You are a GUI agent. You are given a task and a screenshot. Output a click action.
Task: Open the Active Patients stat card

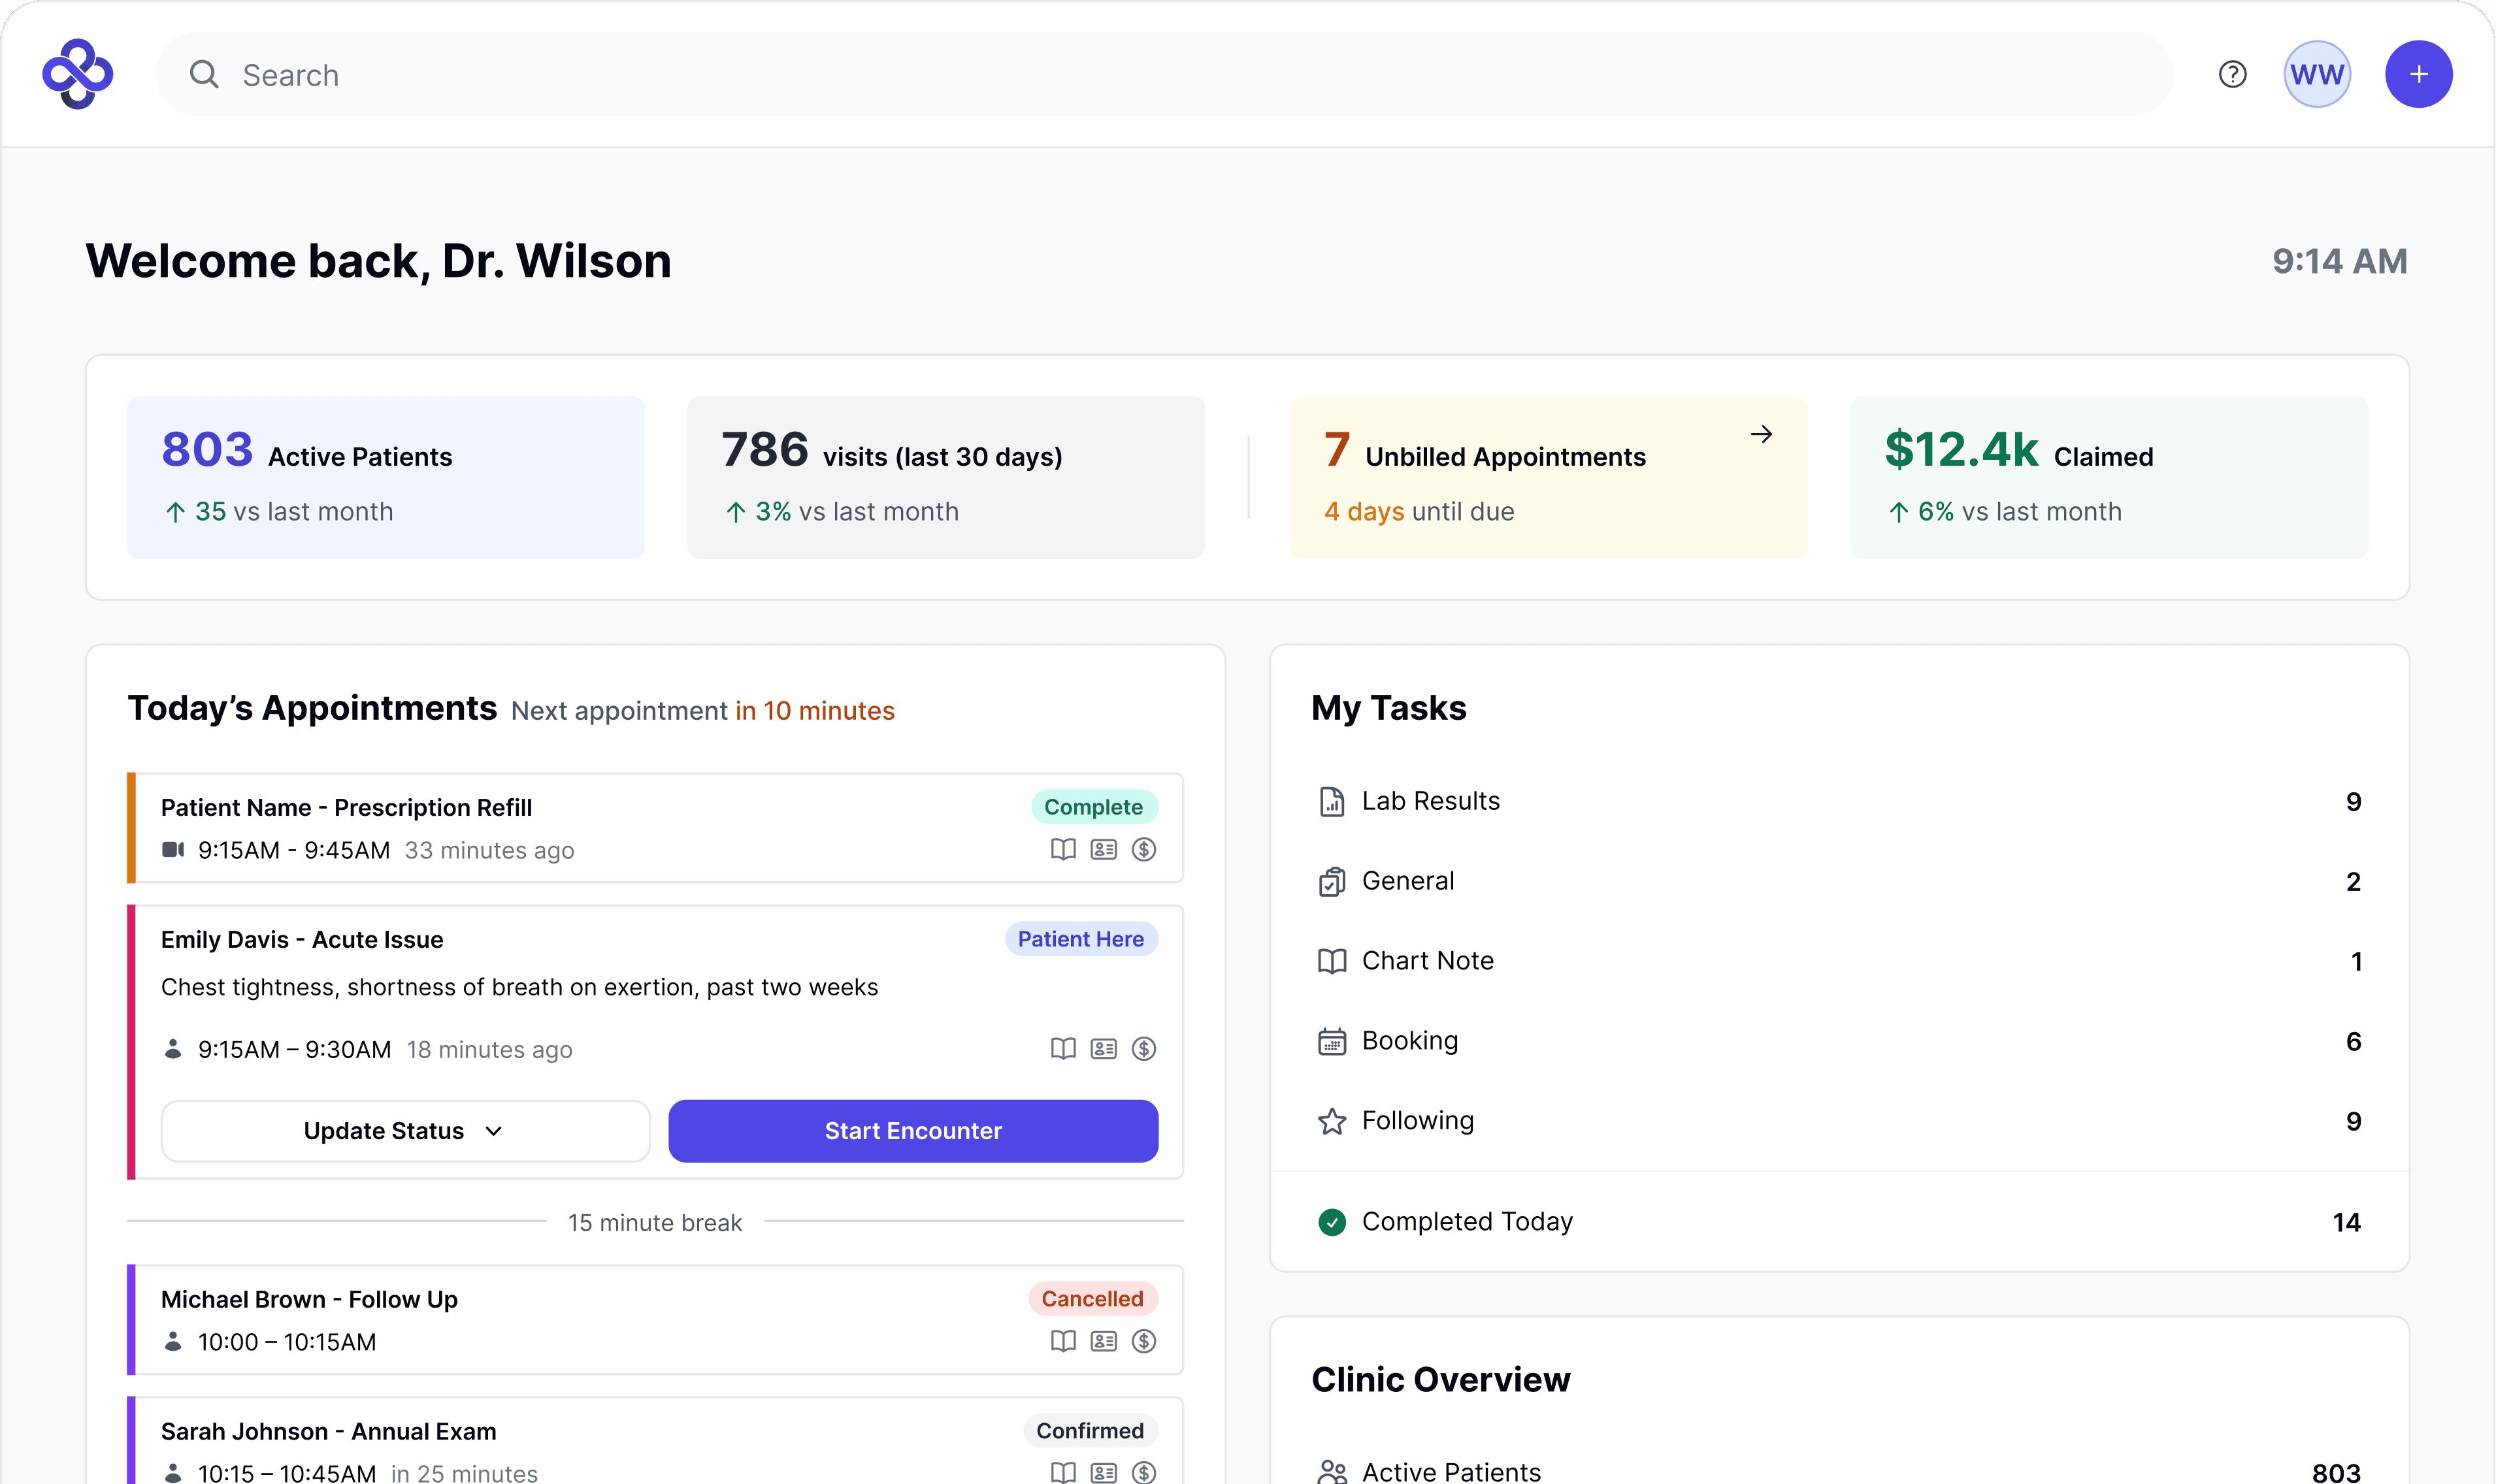tap(385, 477)
